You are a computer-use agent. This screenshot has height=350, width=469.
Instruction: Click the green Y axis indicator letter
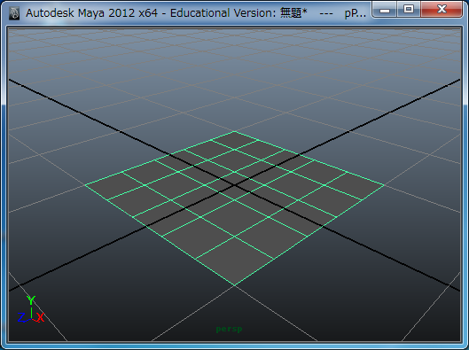31,299
